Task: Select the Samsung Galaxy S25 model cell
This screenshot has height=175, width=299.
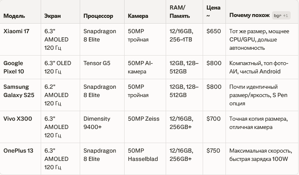Action: pyautogui.click(x=17, y=91)
